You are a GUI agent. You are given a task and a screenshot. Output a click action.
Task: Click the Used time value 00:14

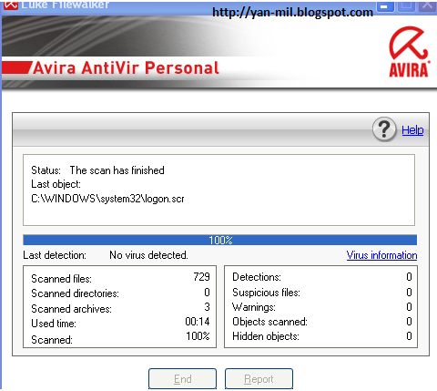point(198,322)
